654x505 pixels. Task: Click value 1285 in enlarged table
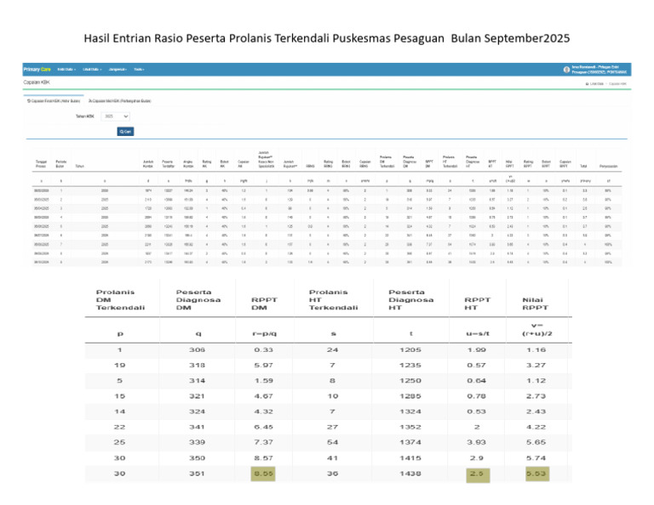point(410,396)
